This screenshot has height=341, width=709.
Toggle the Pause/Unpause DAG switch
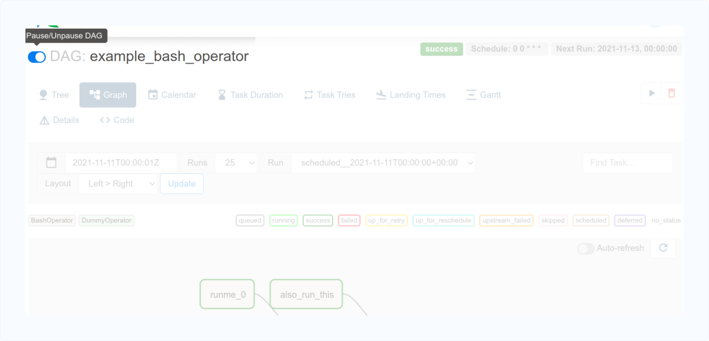tap(37, 57)
